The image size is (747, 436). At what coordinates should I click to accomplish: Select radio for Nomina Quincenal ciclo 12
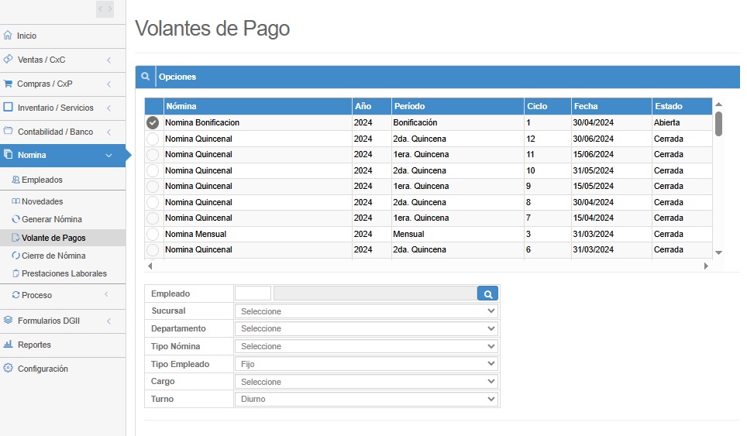click(153, 139)
